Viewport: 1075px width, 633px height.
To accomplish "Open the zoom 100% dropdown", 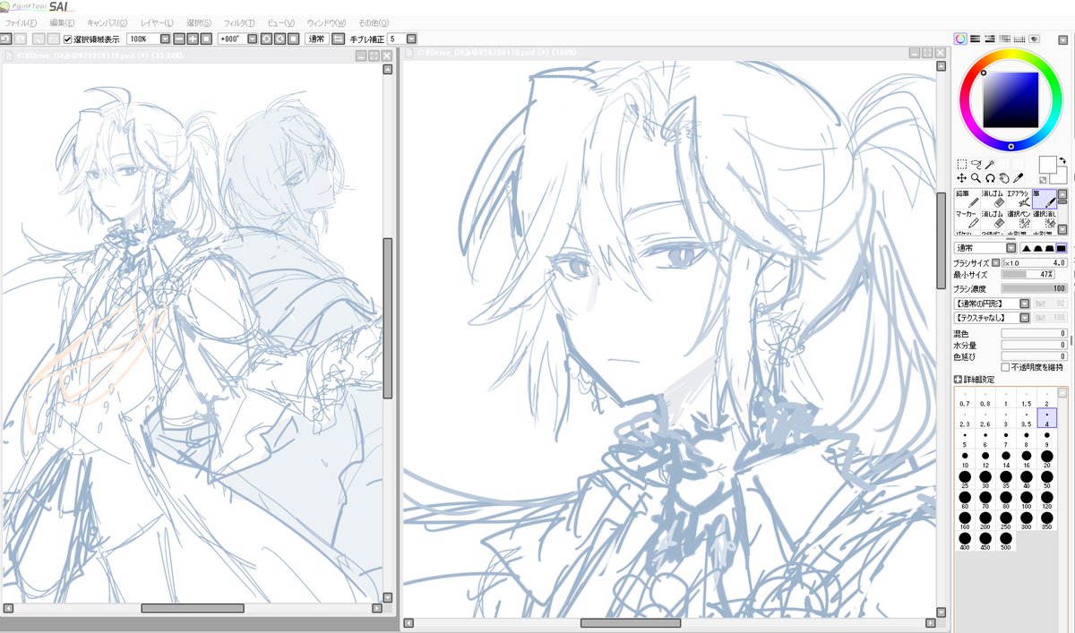I will click(165, 38).
